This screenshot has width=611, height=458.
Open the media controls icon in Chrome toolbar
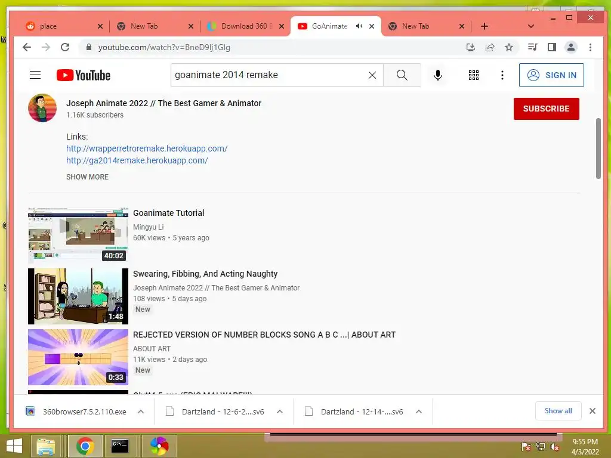pyautogui.click(x=532, y=47)
